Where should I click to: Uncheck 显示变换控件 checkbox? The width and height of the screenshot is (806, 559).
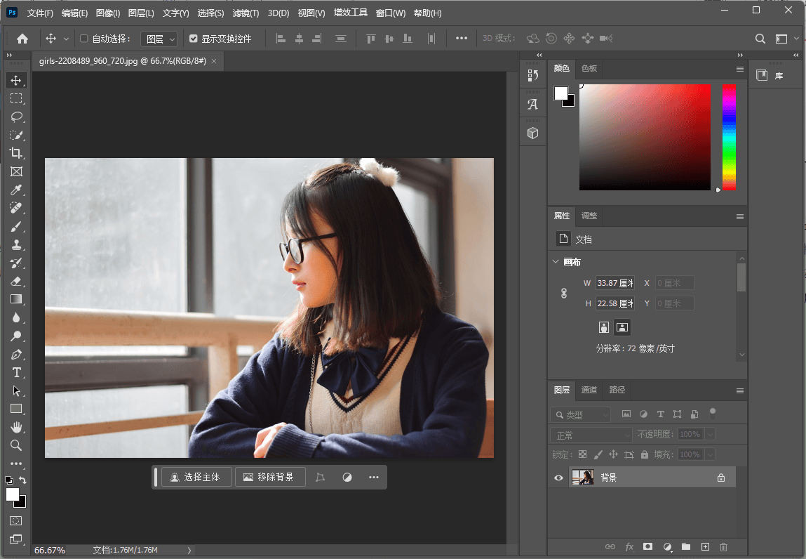click(x=194, y=39)
